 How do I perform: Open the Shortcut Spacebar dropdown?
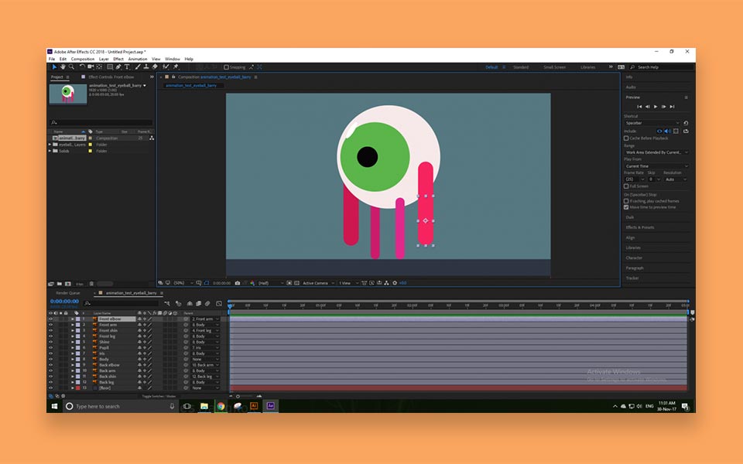(652, 123)
